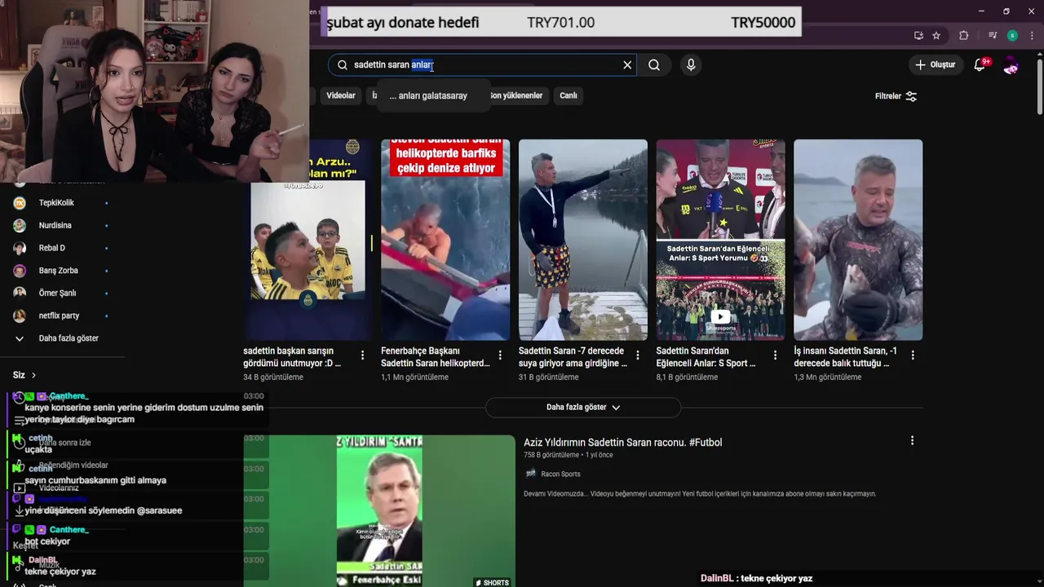The width and height of the screenshot is (1044, 587).
Task: Open the Racon Sports channel link
Action: (560, 474)
